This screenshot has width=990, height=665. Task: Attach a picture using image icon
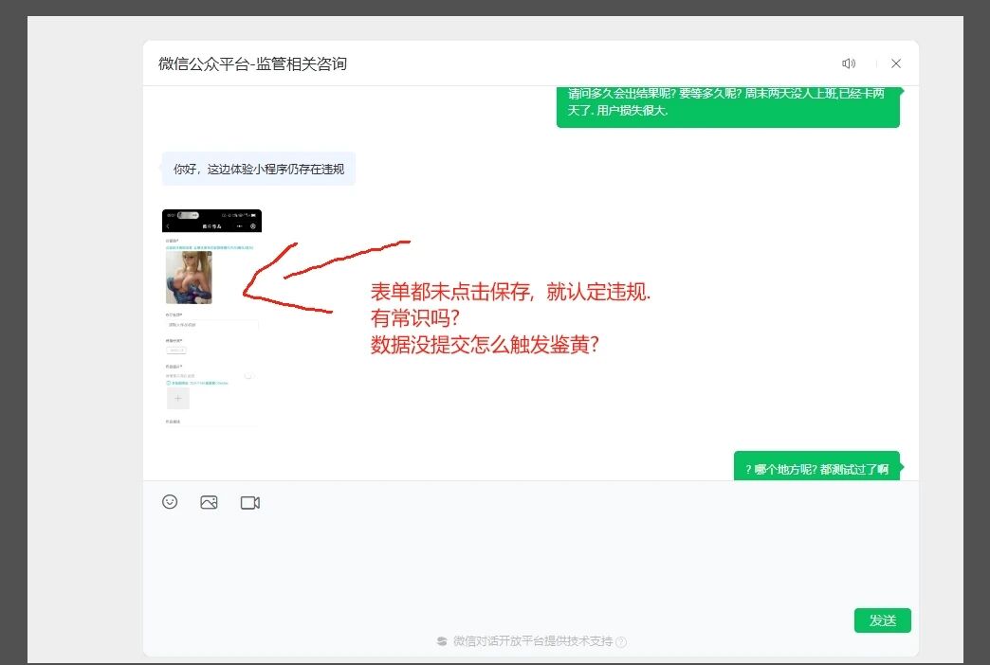pos(209,502)
